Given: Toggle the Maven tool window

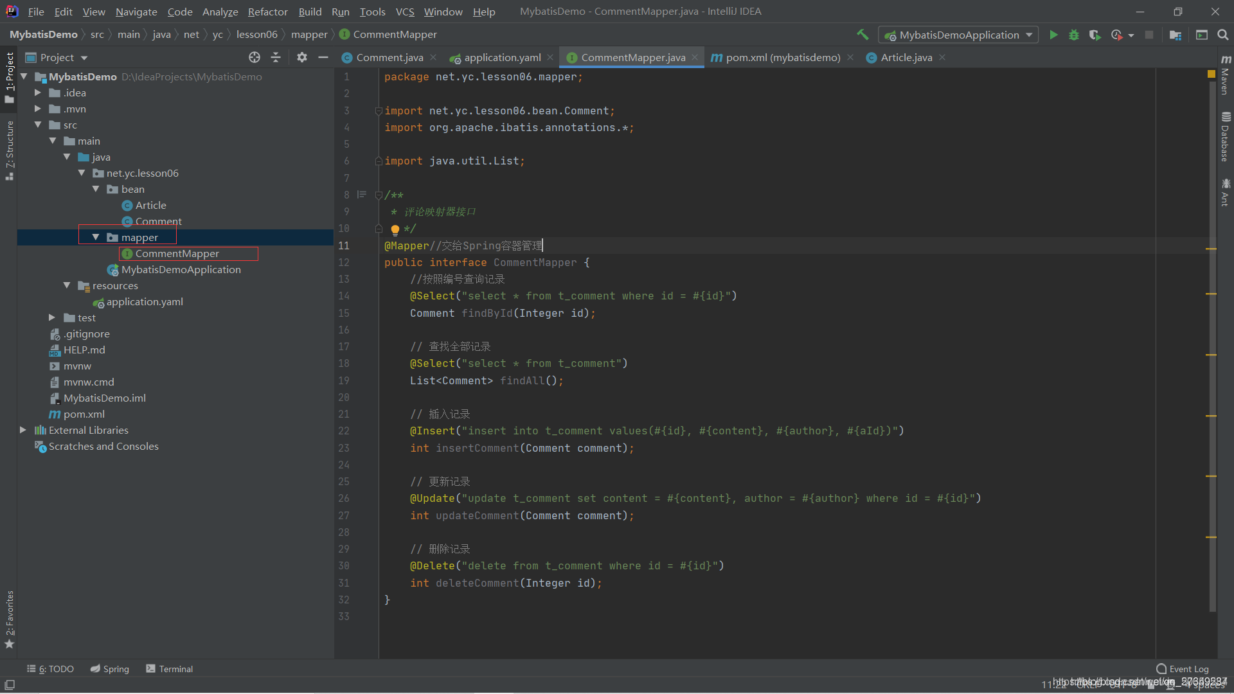Looking at the screenshot, I should [x=1225, y=76].
